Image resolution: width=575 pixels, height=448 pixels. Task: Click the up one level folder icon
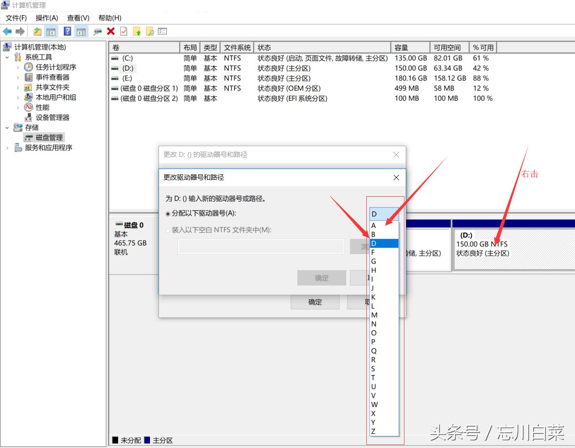pyautogui.click(x=38, y=31)
